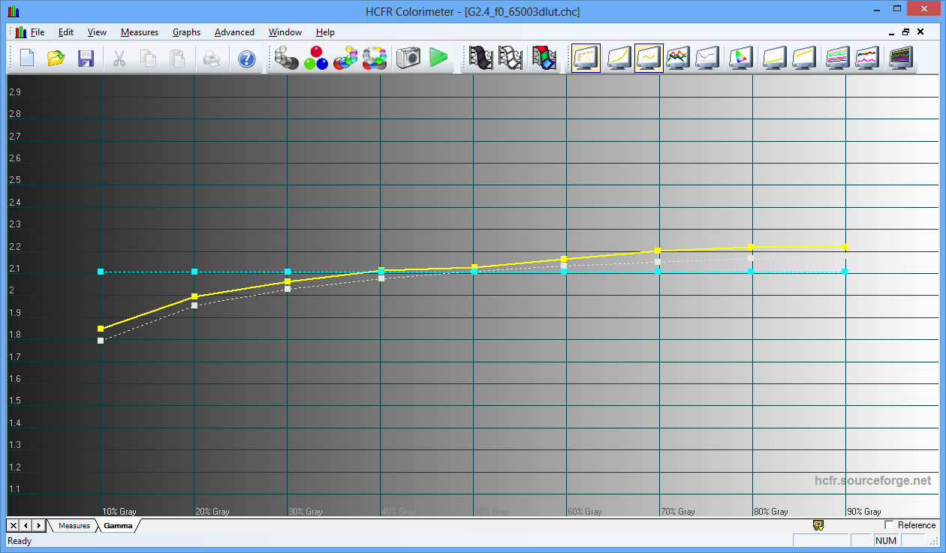This screenshot has height=553, width=946.
Task: Open the Window menu
Action: (285, 32)
